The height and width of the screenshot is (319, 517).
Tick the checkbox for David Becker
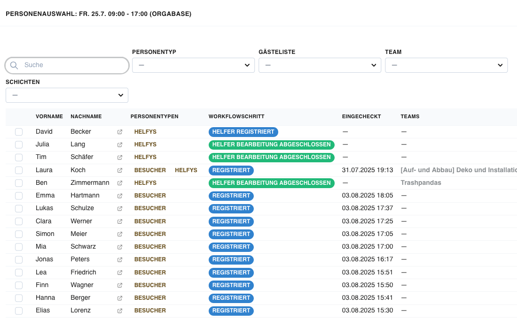click(x=19, y=132)
